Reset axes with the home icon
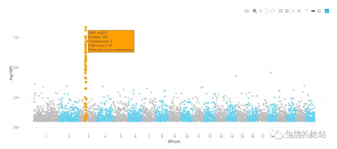Image resolution: width=337 pixels, height=149 pixels. pos(299,11)
